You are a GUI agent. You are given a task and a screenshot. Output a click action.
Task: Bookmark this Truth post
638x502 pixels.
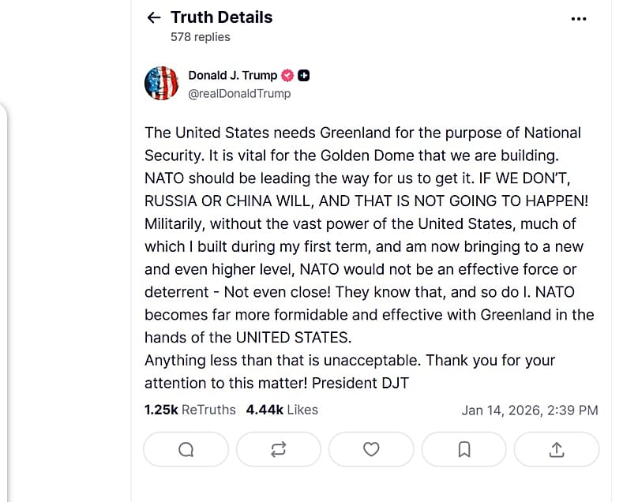click(x=464, y=449)
